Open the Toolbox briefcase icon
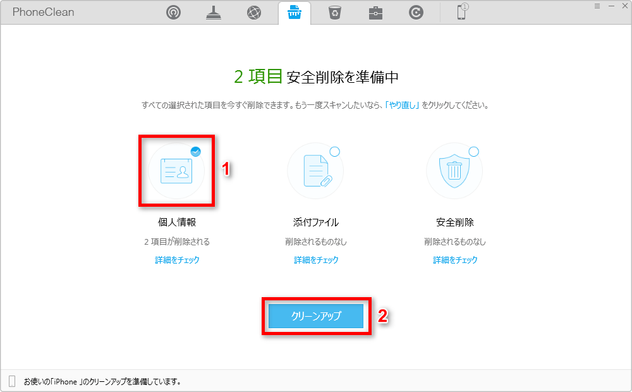The width and height of the screenshot is (632, 392). click(x=375, y=11)
